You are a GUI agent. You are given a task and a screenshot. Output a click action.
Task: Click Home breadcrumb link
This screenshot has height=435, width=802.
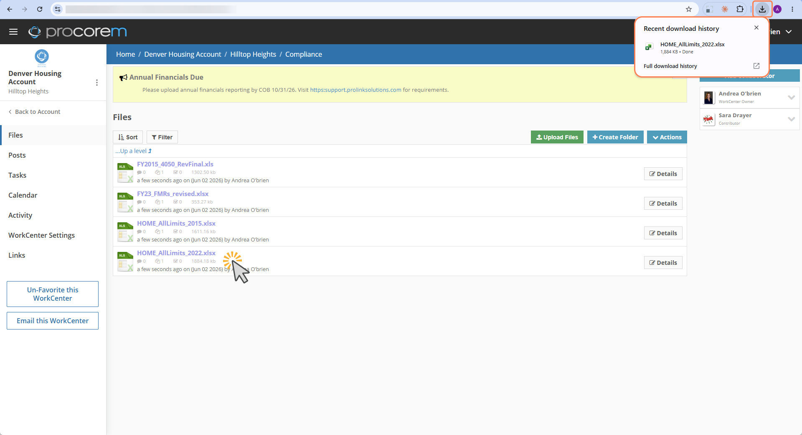[x=125, y=54]
